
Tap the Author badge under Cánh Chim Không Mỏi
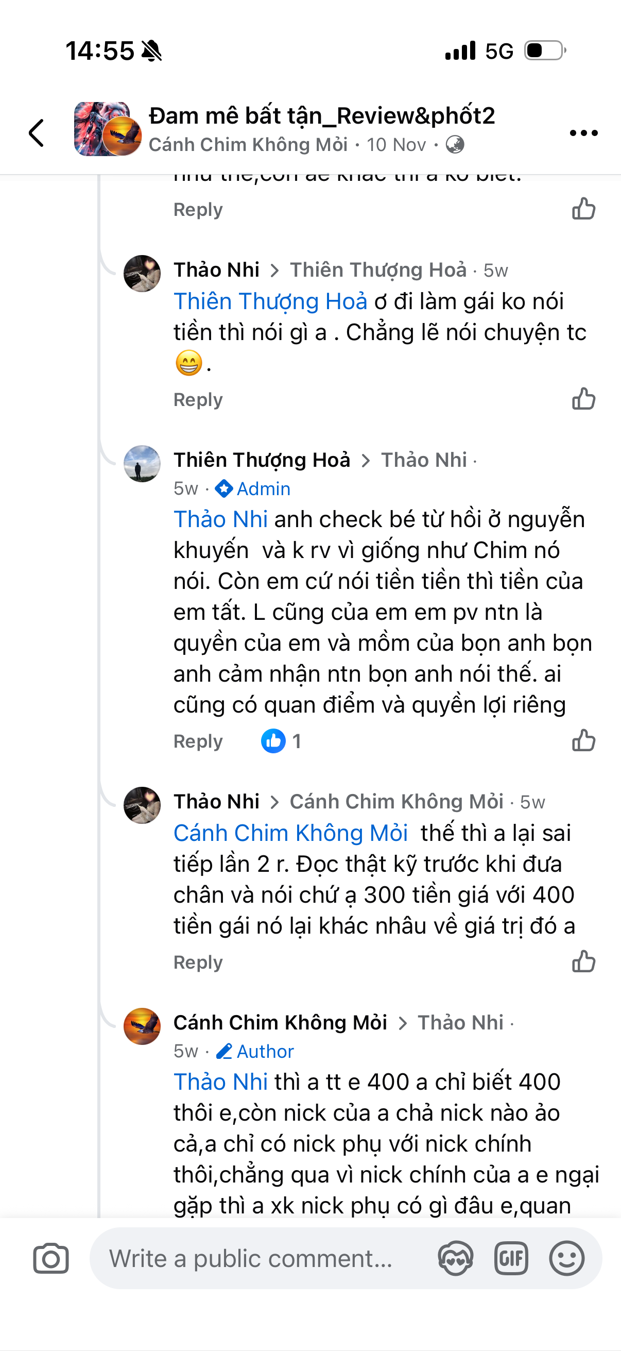tap(255, 1052)
